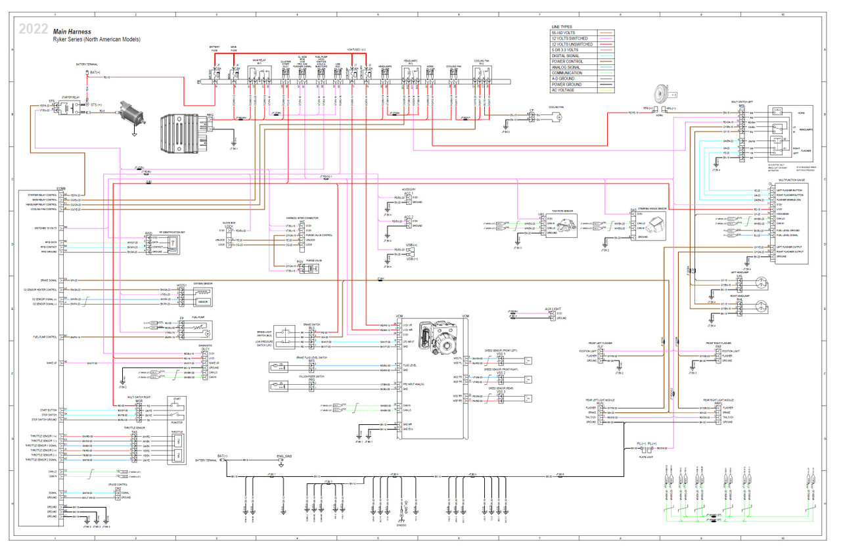The height and width of the screenshot is (553, 841).
Task: Click the "FRONT RIGHT FLASHER" label
Action: click(720, 343)
